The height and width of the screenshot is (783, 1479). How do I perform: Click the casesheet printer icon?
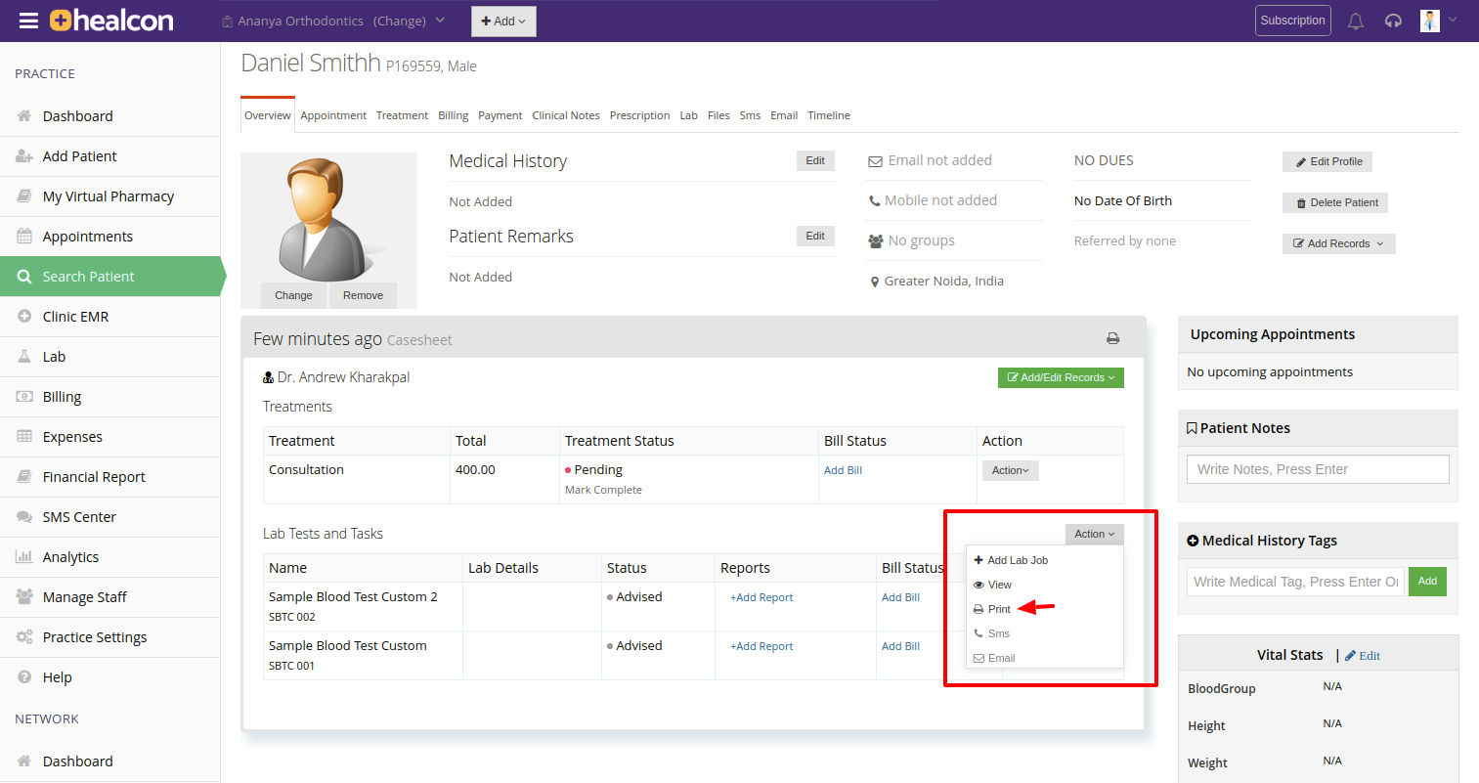pos(1112,338)
